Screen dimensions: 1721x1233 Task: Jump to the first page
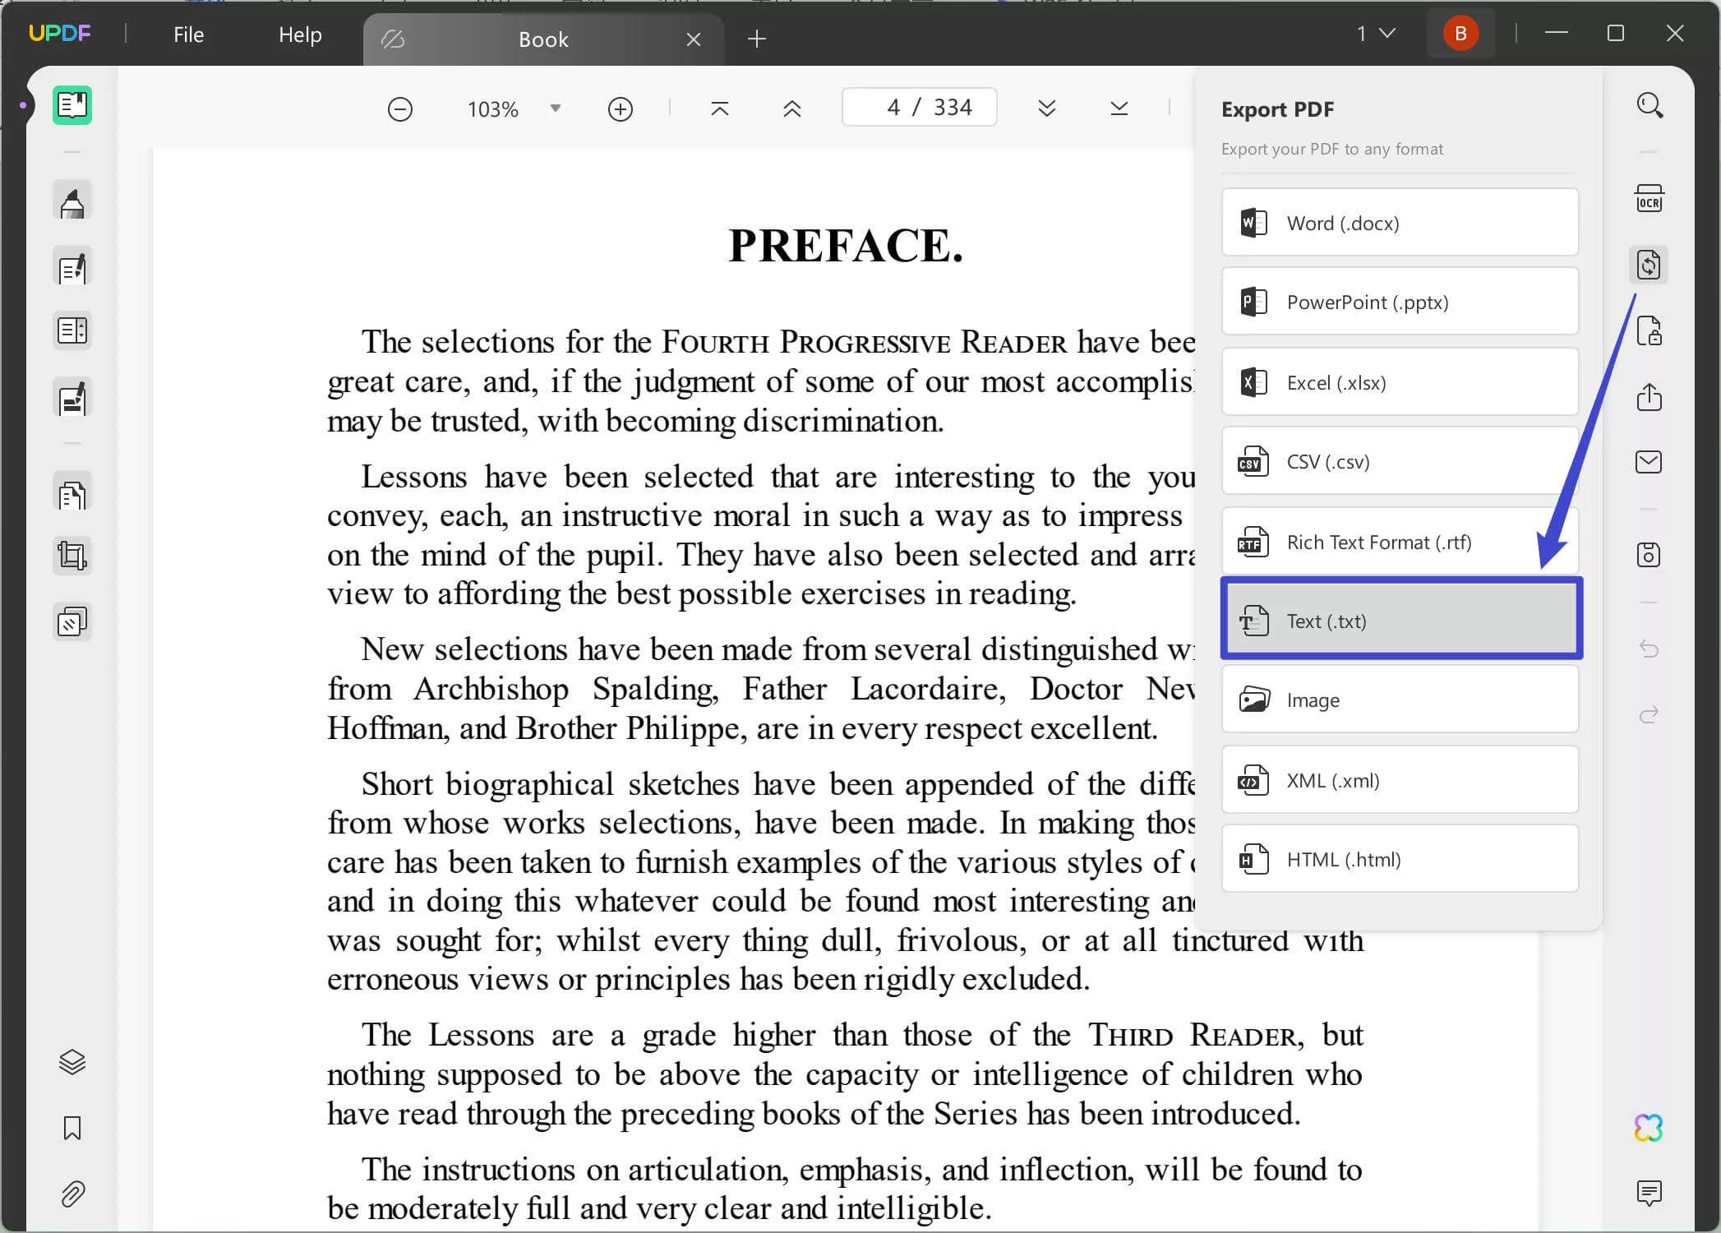click(x=719, y=109)
